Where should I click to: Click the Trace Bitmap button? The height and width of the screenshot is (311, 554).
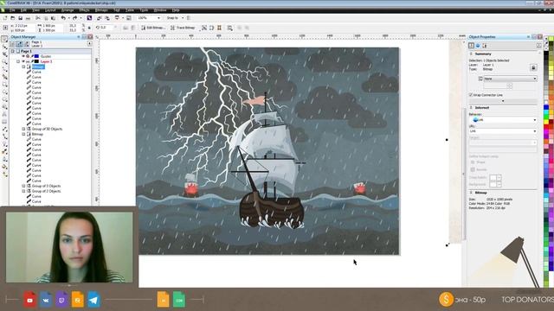coord(183,28)
